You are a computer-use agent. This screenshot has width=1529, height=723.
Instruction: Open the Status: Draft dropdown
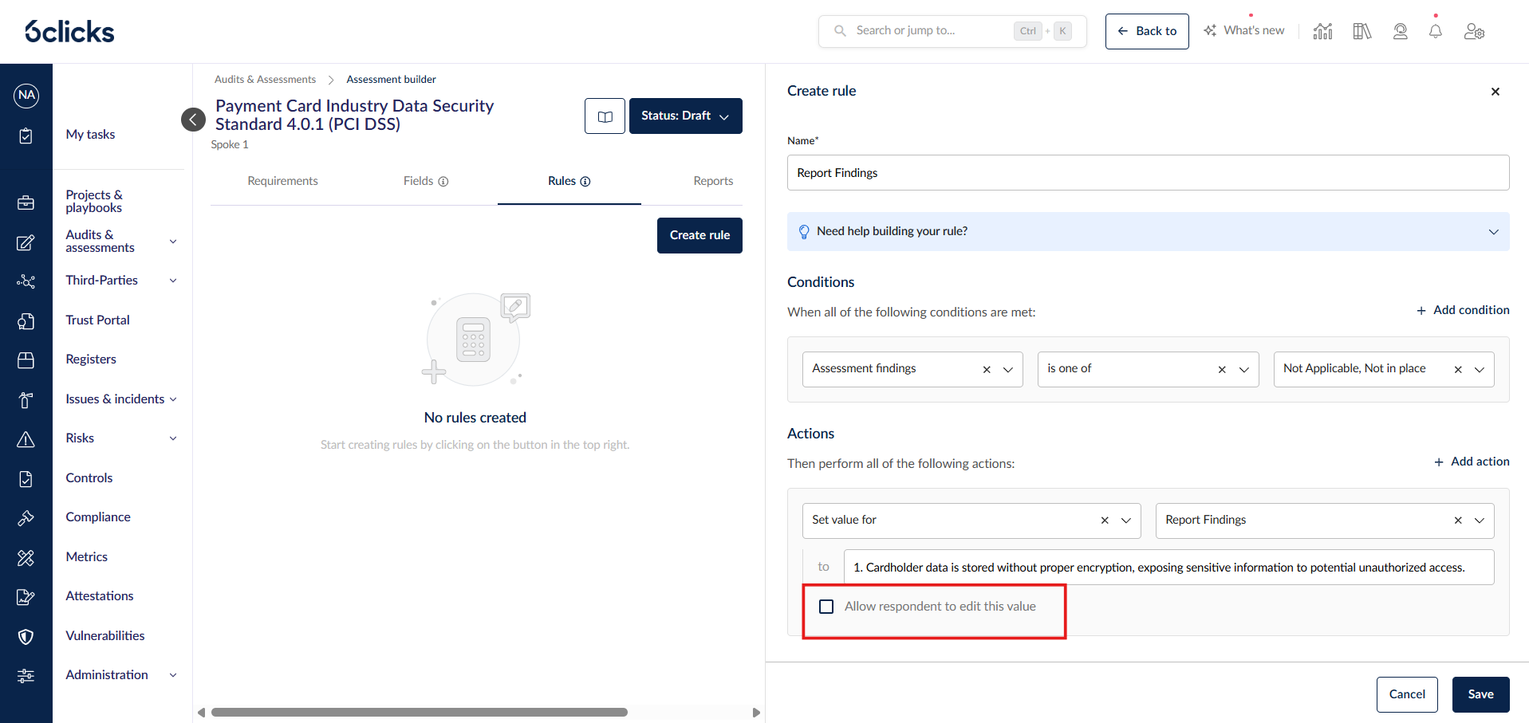tap(685, 116)
